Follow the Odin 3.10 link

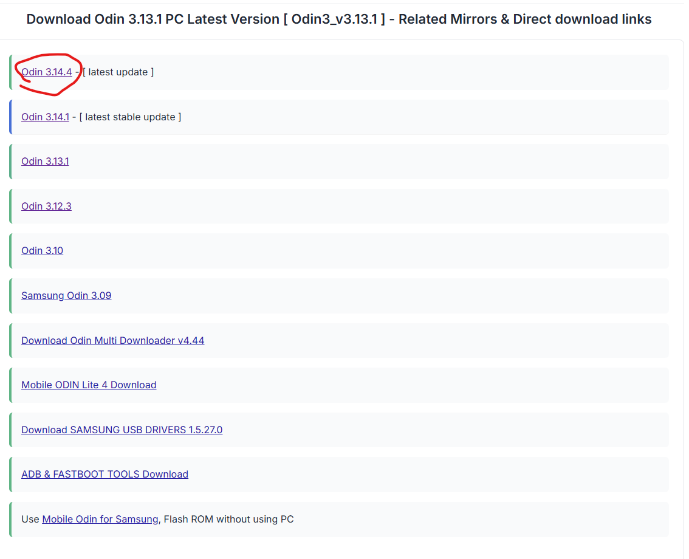(42, 250)
